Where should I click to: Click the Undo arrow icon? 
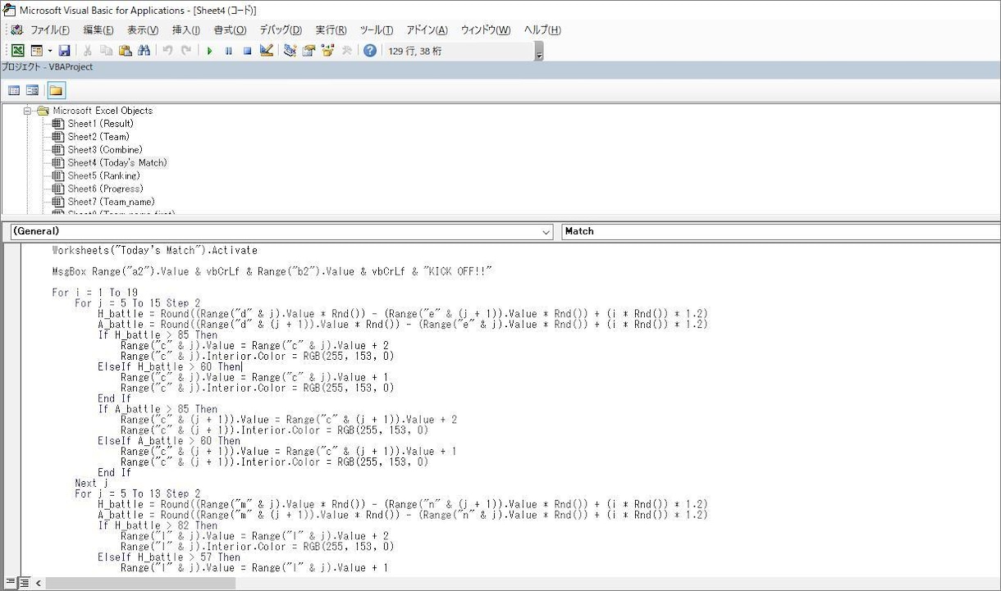tap(167, 51)
